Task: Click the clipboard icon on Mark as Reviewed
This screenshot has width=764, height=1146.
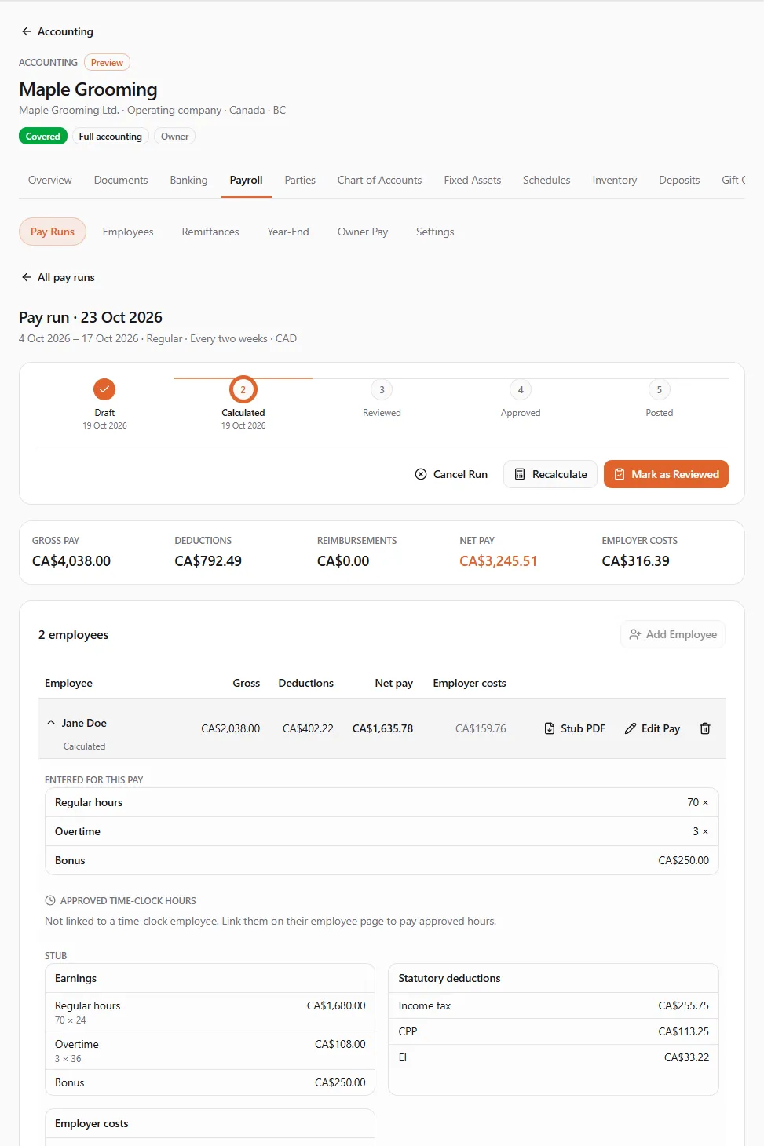Action: point(620,474)
